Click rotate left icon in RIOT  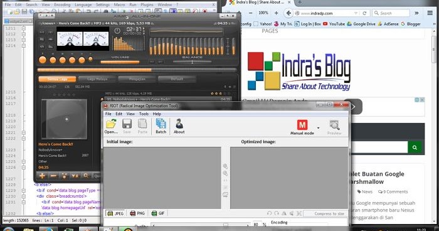tap(269, 213)
